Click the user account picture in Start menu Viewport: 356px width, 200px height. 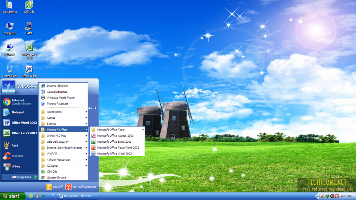pos(9,86)
